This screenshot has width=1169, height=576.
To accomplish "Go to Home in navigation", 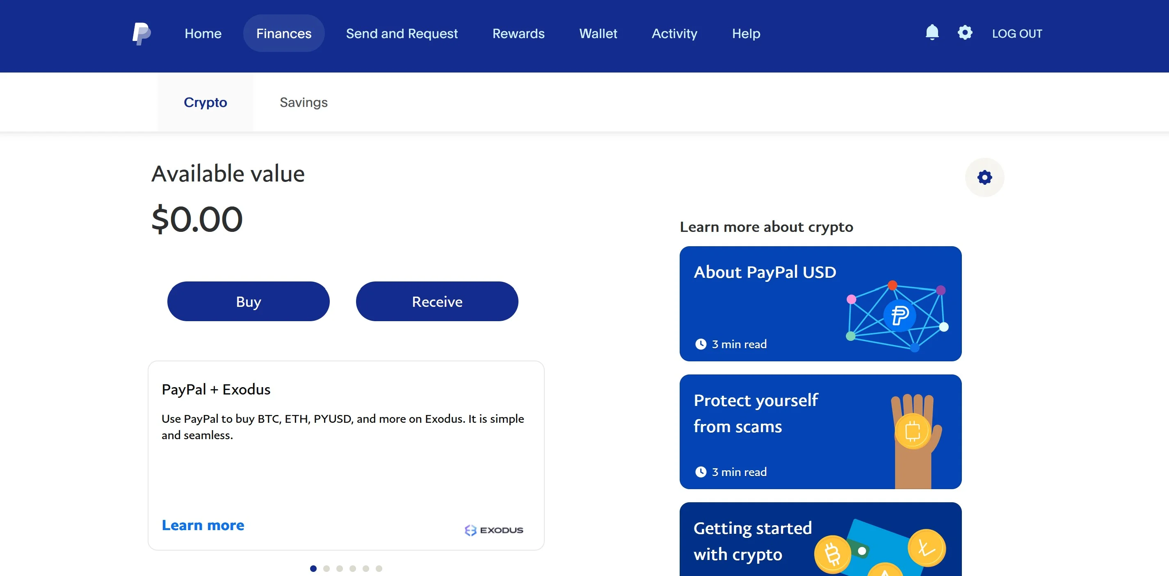I will [203, 34].
